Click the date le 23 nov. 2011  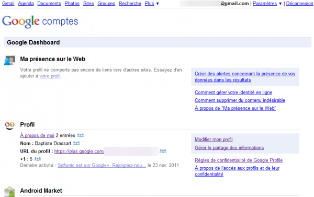[x=163, y=165]
